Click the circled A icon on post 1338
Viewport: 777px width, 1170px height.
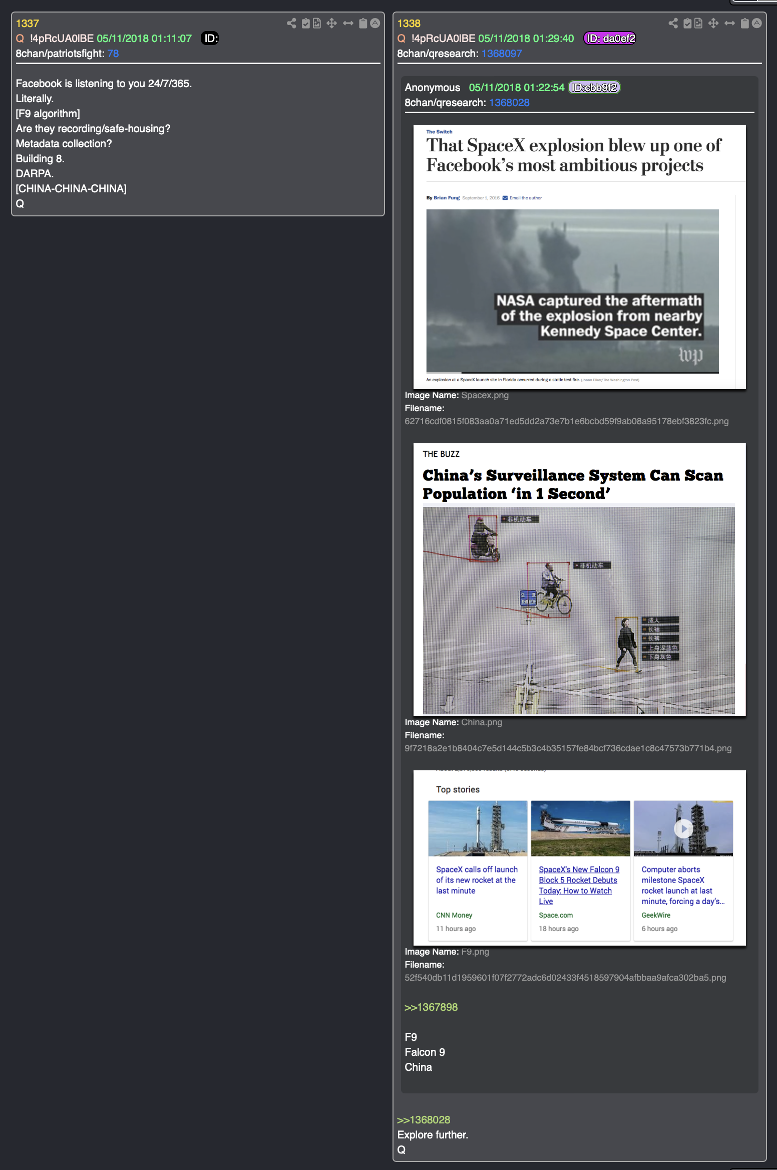pos(756,23)
